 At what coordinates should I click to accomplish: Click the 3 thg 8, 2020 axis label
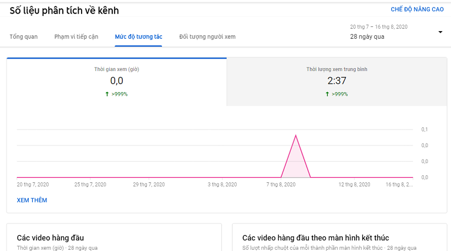coord(223,185)
